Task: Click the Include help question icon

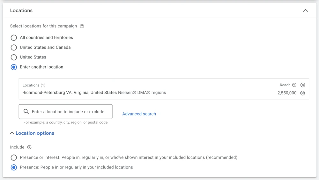Action: (x=29, y=147)
